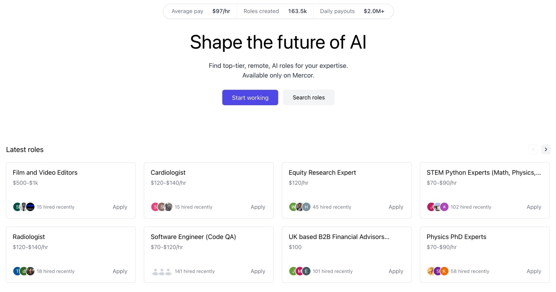This screenshot has height=292, width=556.
Task: Click avatar group on Physics PhD Experts card
Action: pyautogui.click(x=438, y=271)
